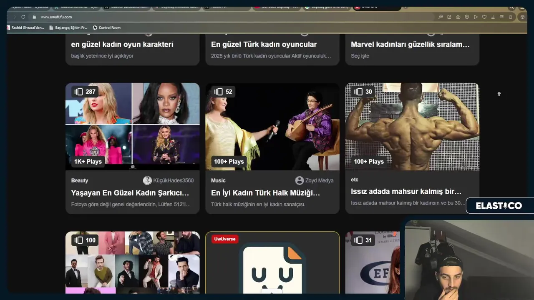Screen dimensions: 534x300
Task: Click the paper-plane send icon in toolbar
Action: [476, 17]
